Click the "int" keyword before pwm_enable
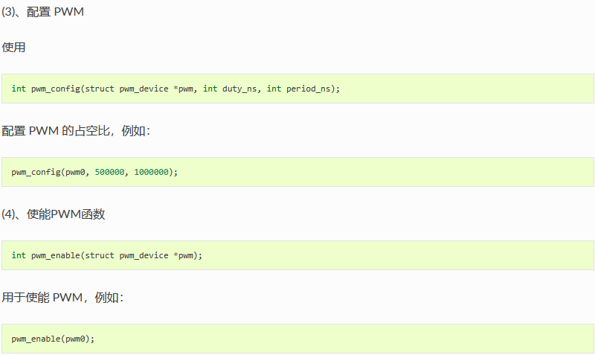Viewport: 595px width, 355px height. (19, 255)
